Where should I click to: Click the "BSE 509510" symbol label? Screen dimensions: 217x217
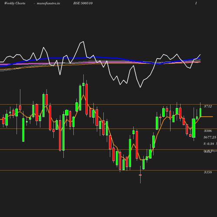pos(83,3)
